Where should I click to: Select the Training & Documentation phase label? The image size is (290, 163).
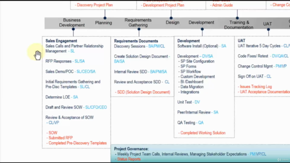[239, 25]
